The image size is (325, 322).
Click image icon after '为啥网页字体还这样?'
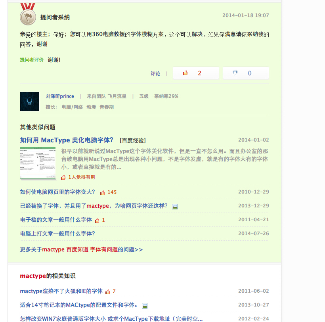[x=175, y=207]
